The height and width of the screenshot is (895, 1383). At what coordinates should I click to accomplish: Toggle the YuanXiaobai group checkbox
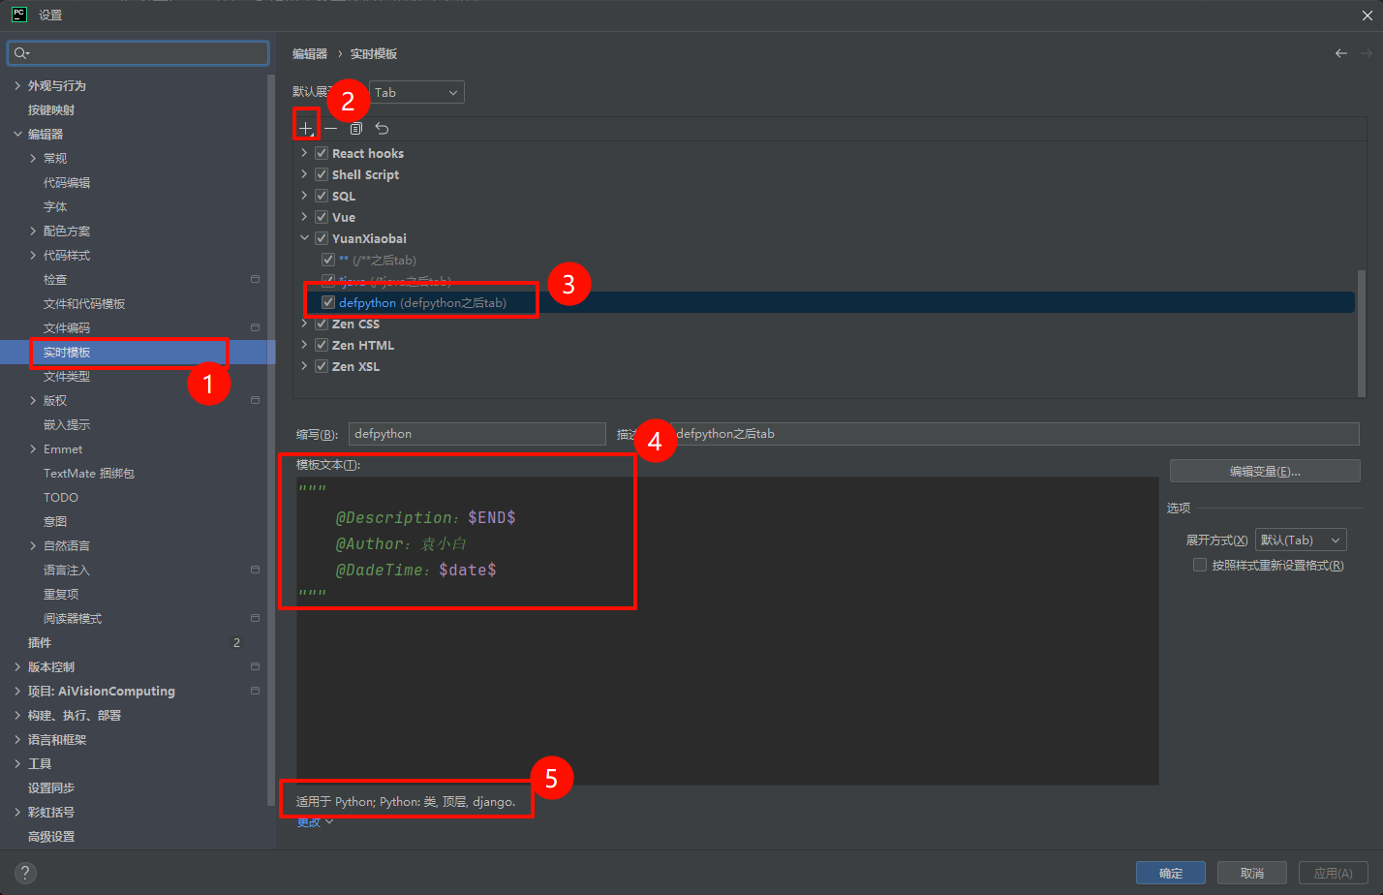click(x=322, y=238)
